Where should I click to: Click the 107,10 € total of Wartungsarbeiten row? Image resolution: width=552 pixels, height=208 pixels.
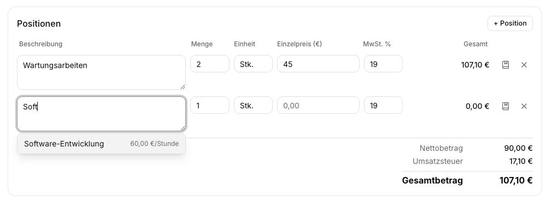pyautogui.click(x=475, y=65)
